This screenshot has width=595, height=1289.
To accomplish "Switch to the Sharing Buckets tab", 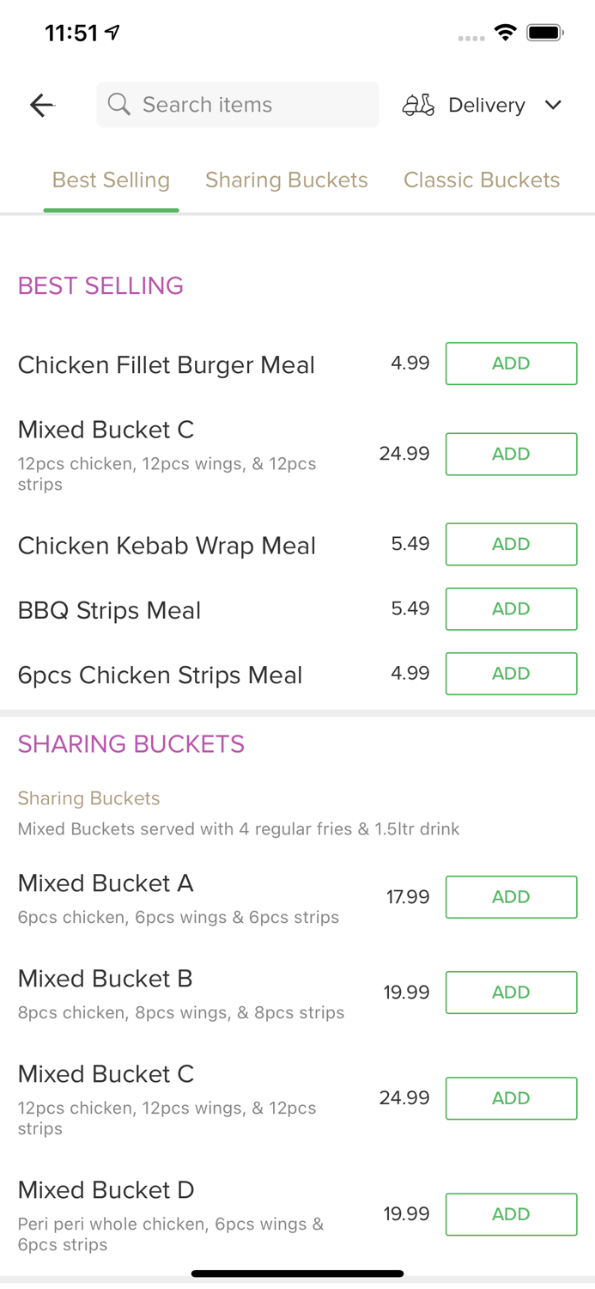I will click(287, 180).
